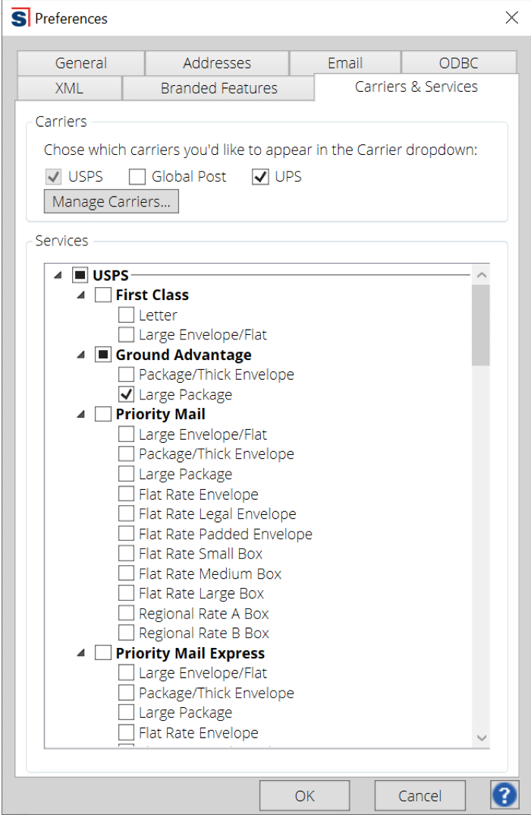531x815 pixels.
Task: Switch to the General tab
Action: pos(80,63)
